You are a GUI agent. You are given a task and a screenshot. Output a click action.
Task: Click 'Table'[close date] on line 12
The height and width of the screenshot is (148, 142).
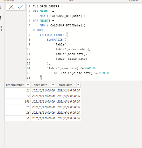(x=70, y=59)
